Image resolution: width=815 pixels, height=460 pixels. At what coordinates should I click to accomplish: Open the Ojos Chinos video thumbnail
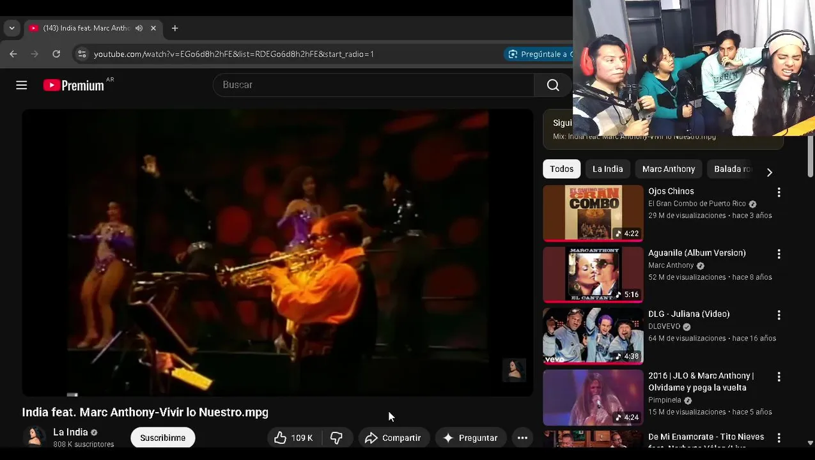pyautogui.click(x=593, y=213)
